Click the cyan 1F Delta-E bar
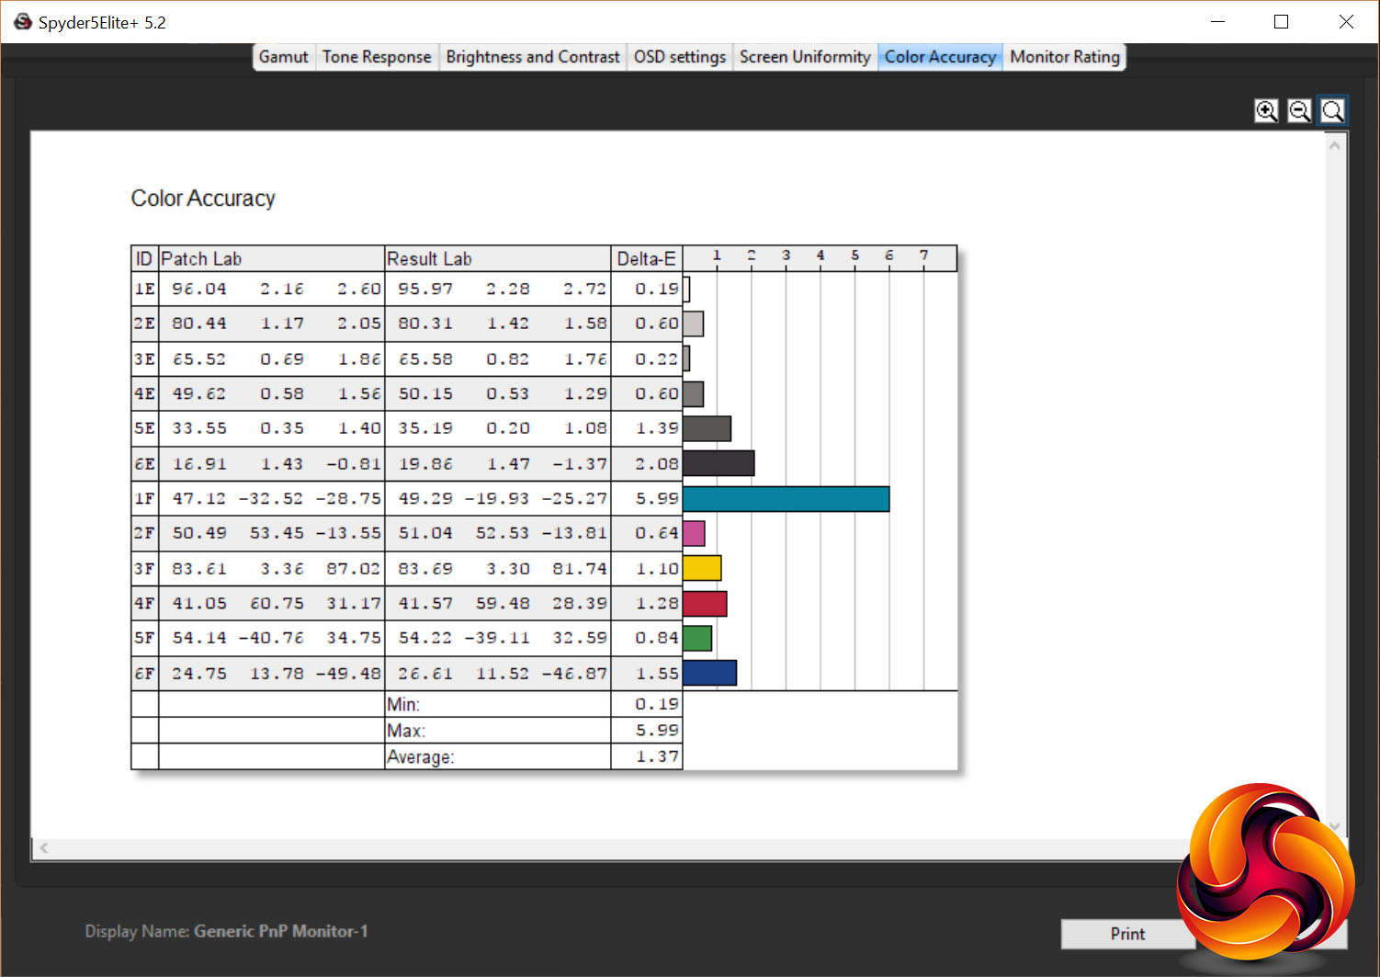 786,499
